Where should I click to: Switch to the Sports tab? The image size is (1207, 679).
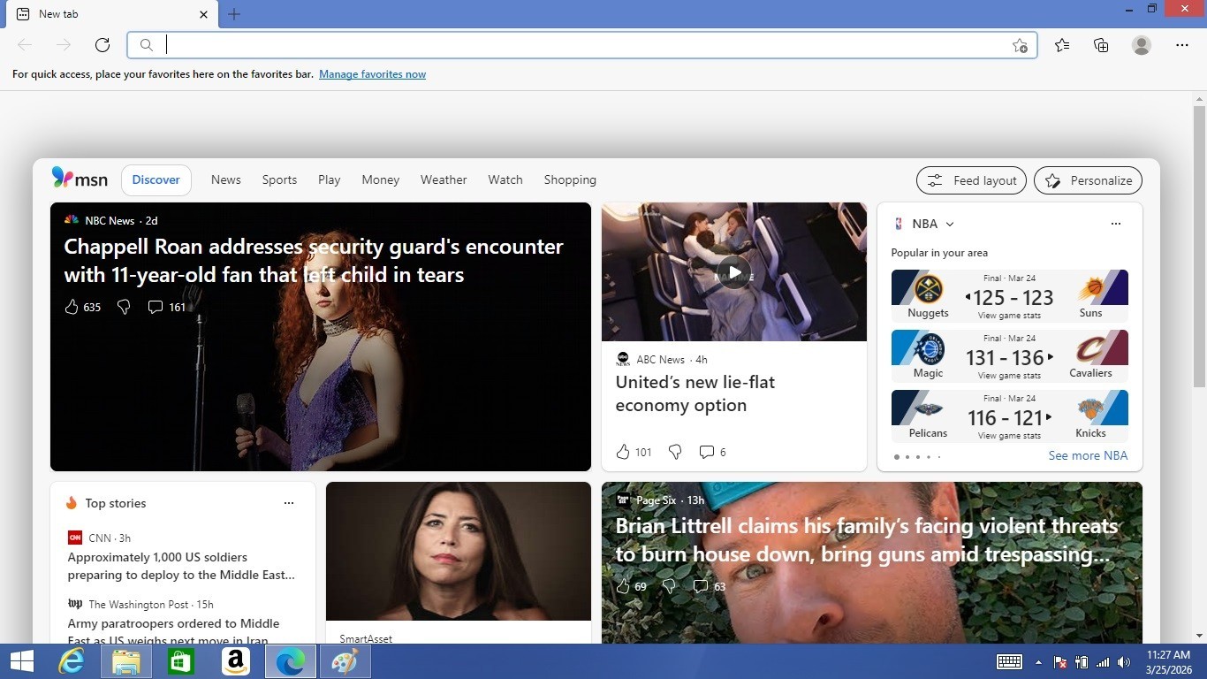click(x=279, y=179)
